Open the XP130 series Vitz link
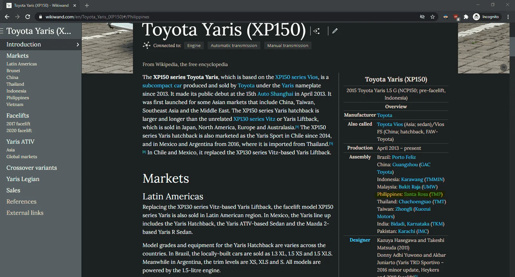 click(254, 119)
